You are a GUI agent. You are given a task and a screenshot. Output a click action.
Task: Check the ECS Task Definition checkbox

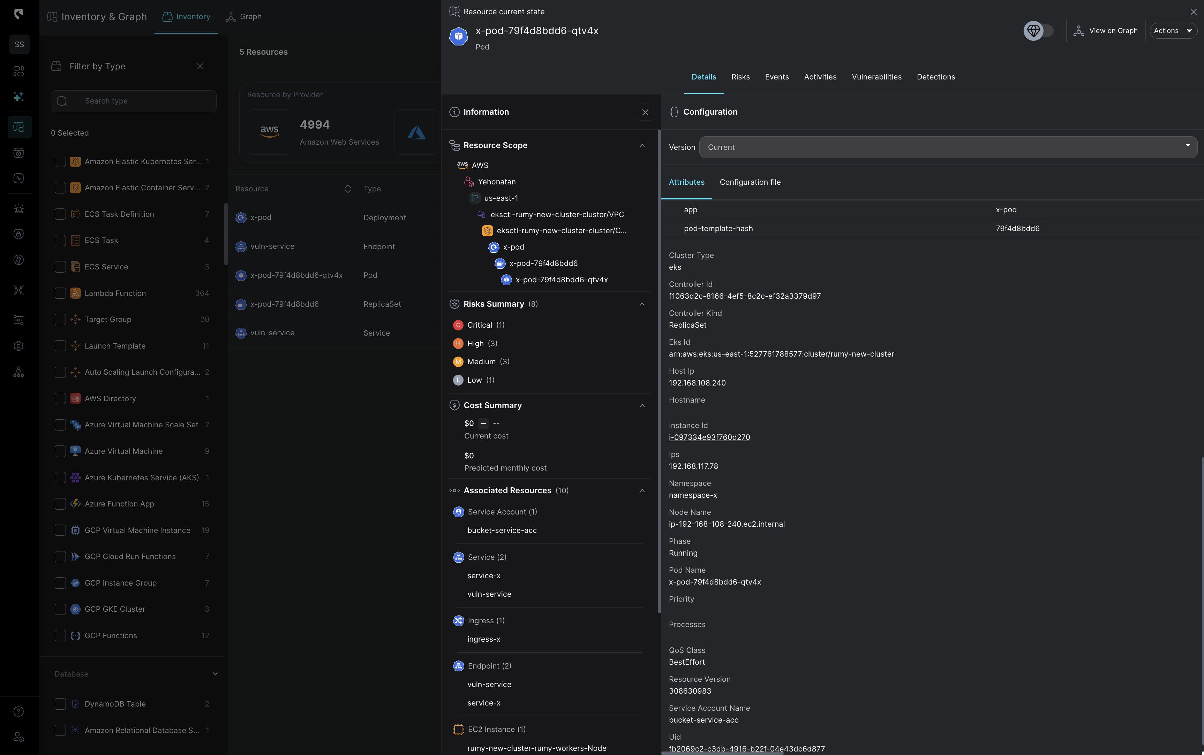tap(60, 214)
